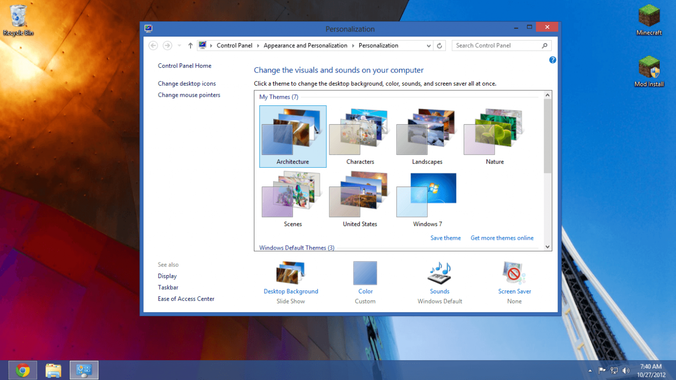The image size is (676, 380).
Task: Click the Screen Saver link text
Action: pyautogui.click(x=514, y=291)
